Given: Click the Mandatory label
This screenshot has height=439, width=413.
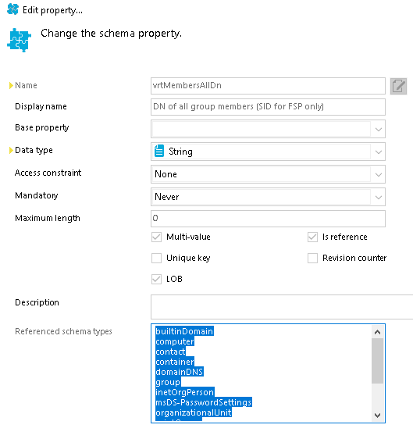Looking at the screenshot, I should click(37, 195).
